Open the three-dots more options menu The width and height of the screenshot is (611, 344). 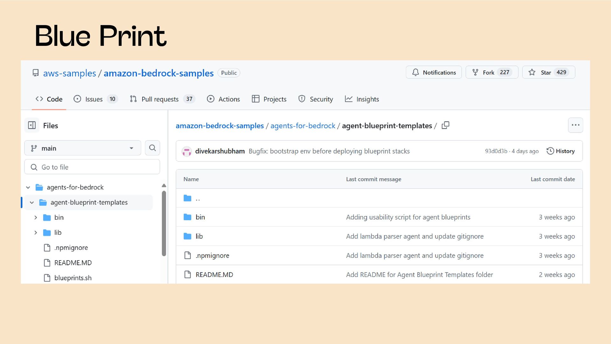coord(575,125)
